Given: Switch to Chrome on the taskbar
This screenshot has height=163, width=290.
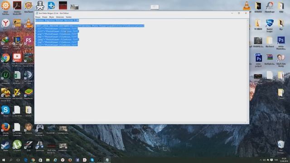Looking at the screenshot, I should tap(33, 160).
